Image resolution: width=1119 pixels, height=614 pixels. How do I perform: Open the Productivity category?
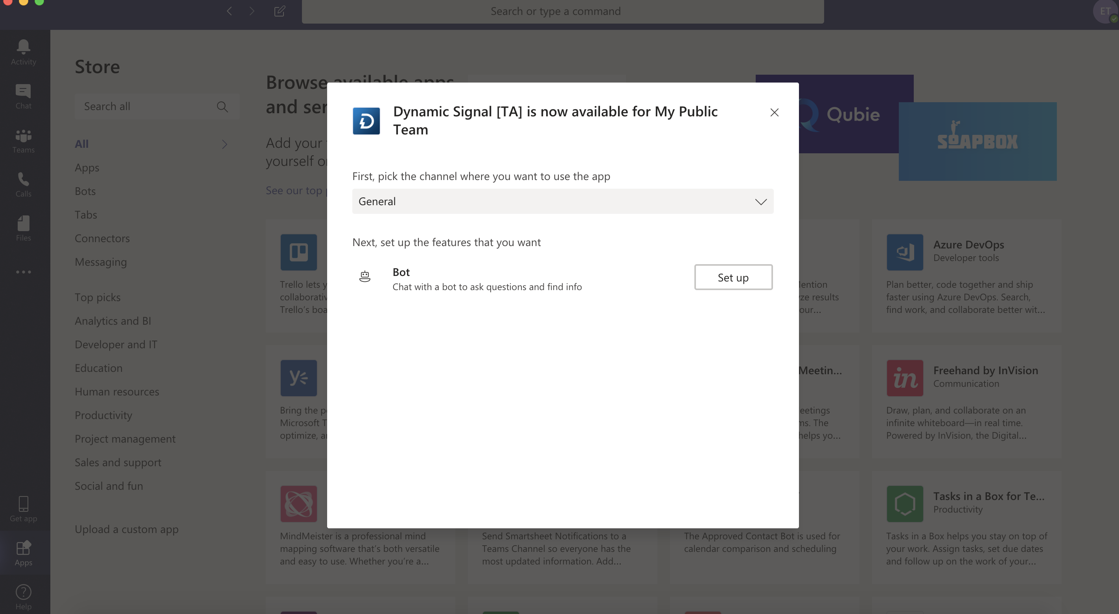(103, 415)
